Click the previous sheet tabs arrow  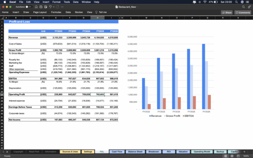[3, 152]
